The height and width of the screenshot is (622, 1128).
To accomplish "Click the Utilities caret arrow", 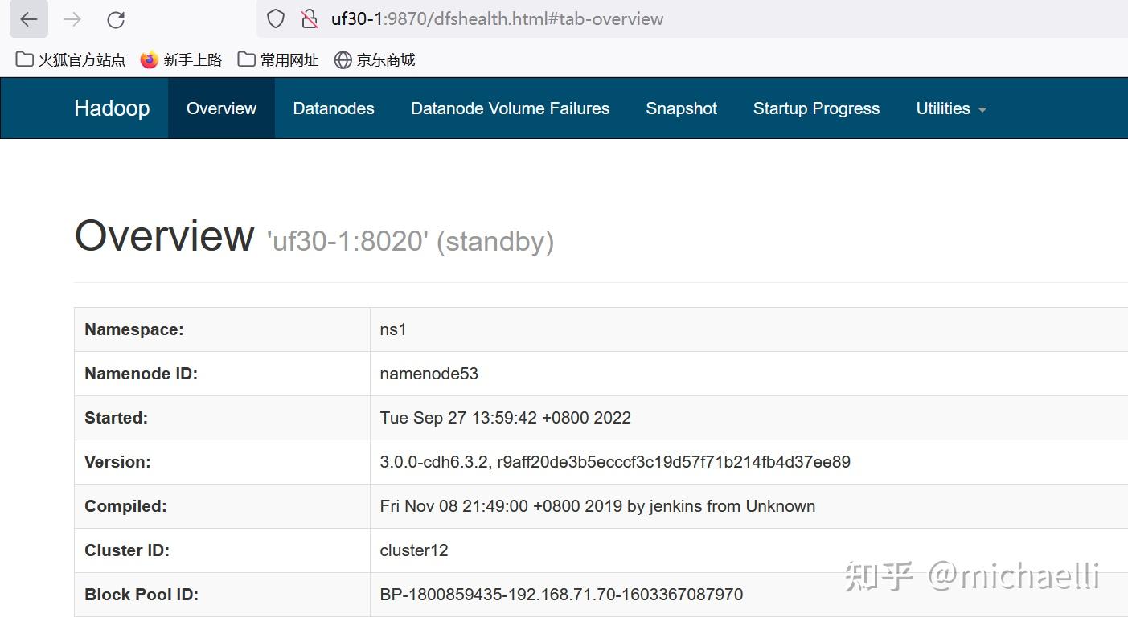I will pyautogui.click(x=982, y=109).
